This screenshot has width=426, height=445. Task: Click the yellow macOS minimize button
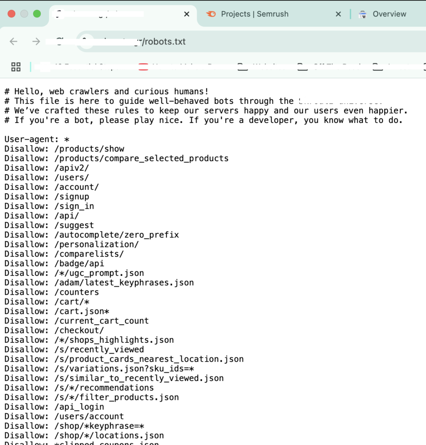pos(24,14)
